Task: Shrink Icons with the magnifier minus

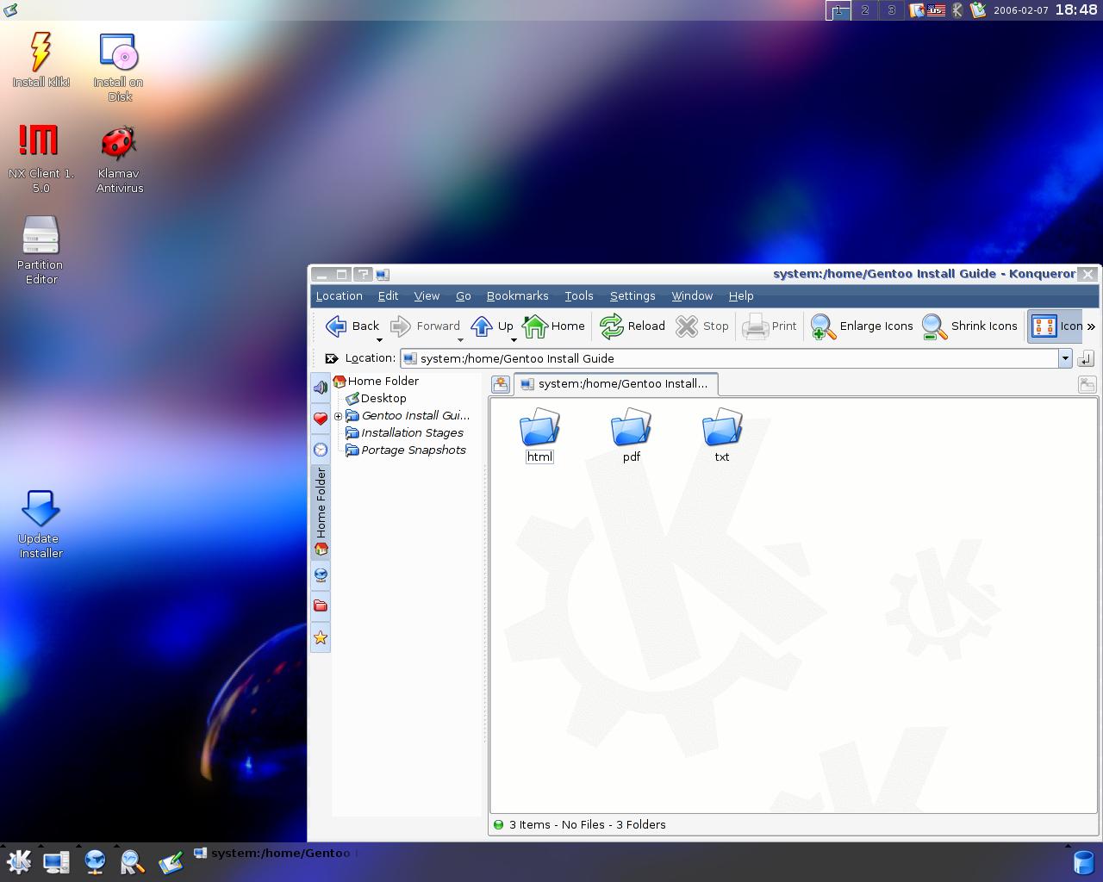Action: pyautogui.click(x=934, y=326)
